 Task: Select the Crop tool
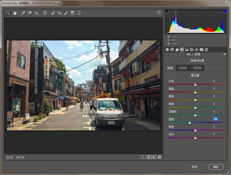pos(45,13)
